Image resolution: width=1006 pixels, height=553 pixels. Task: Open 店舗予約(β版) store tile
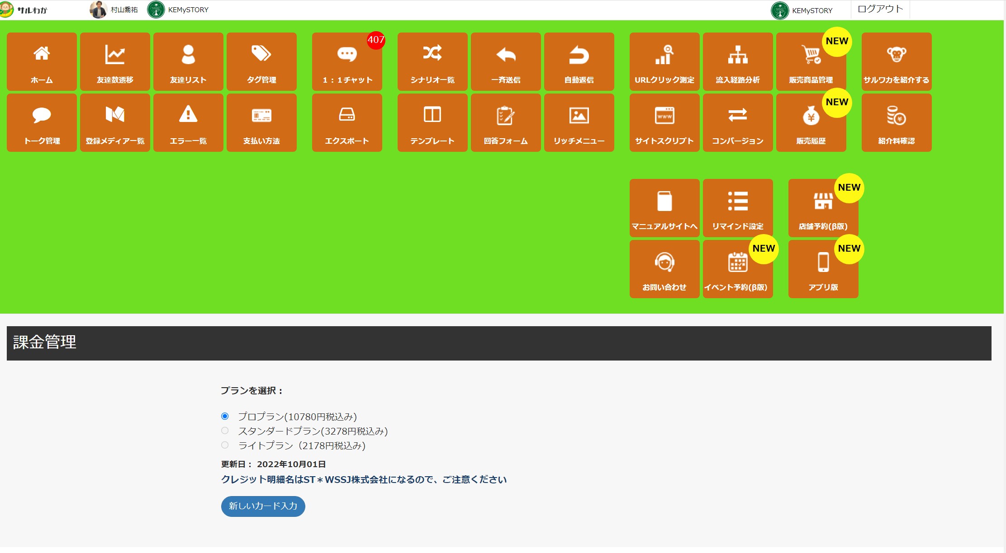coord(823,208)
